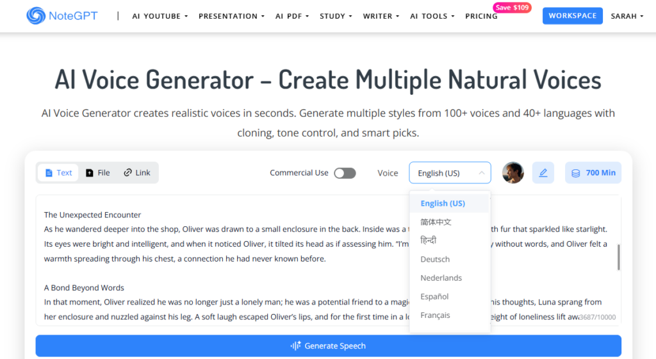Expand the AI Tools menu
Viewport: 656px width, 359px height.
point(432,16)
